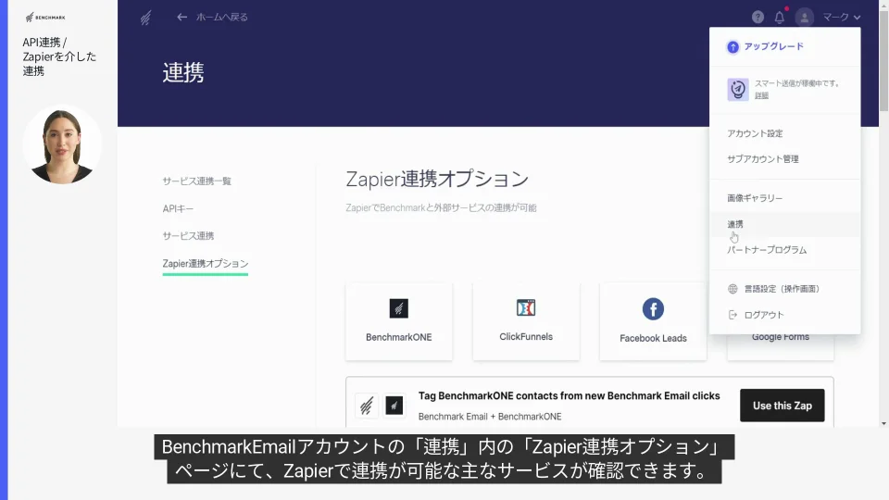Screen dimensions: 889x500
Task: Select the Google Forms card
Action: point(780,345)
